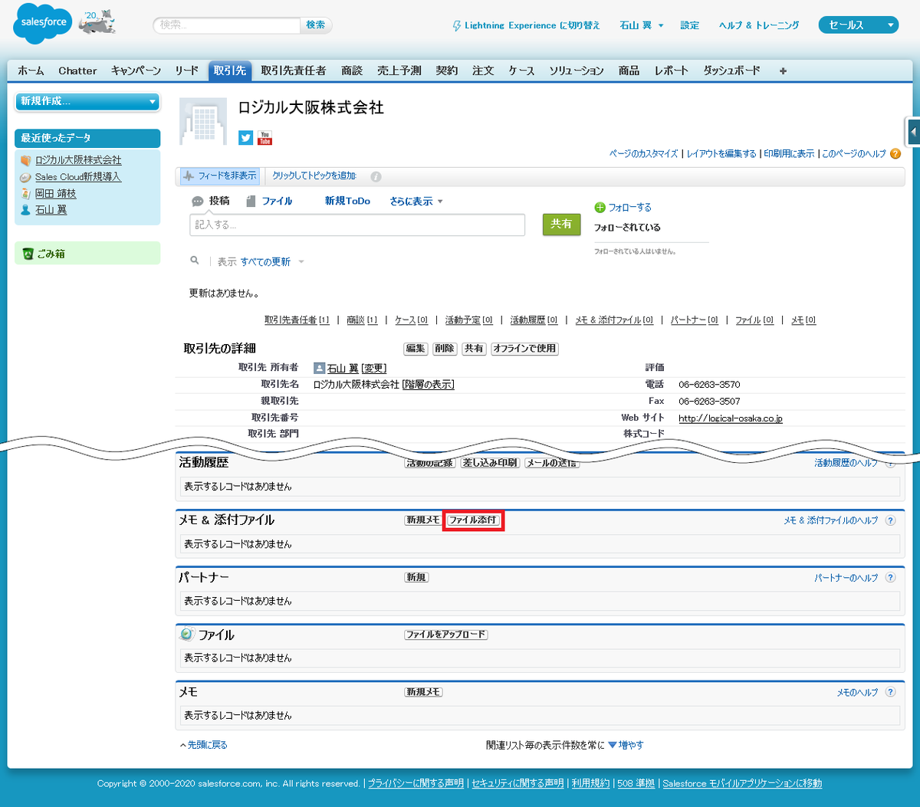Viewport: 920px width, 807px height.
Task: Click the 差し込み印刷 button
Action: point(490,463)
